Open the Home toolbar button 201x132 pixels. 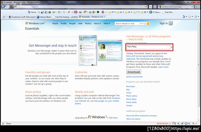click(x=32, y=12)
